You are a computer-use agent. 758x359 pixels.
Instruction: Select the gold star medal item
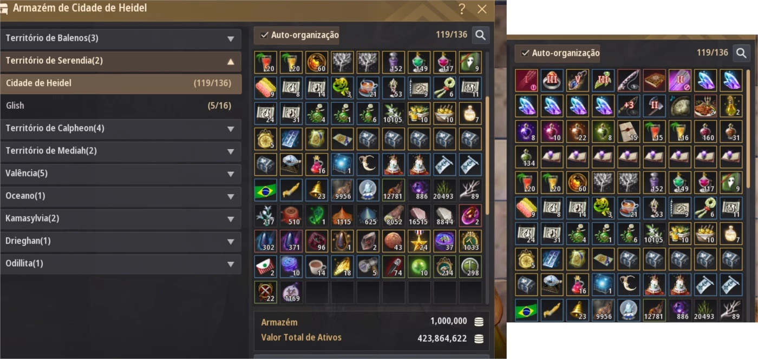coord(419,241)
